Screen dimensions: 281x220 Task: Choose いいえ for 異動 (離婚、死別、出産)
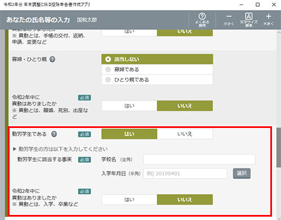(185, 106)
